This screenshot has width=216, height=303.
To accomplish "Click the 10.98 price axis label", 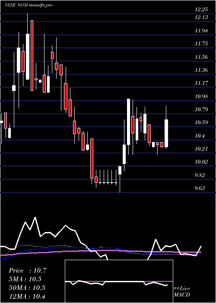I will 201,96.
